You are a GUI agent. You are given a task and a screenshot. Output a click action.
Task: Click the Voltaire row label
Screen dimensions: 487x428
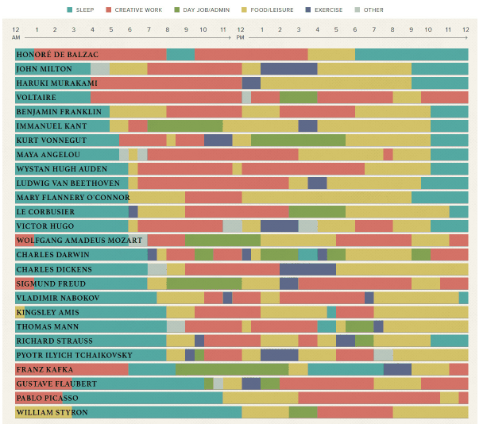[x=36, y=98]
